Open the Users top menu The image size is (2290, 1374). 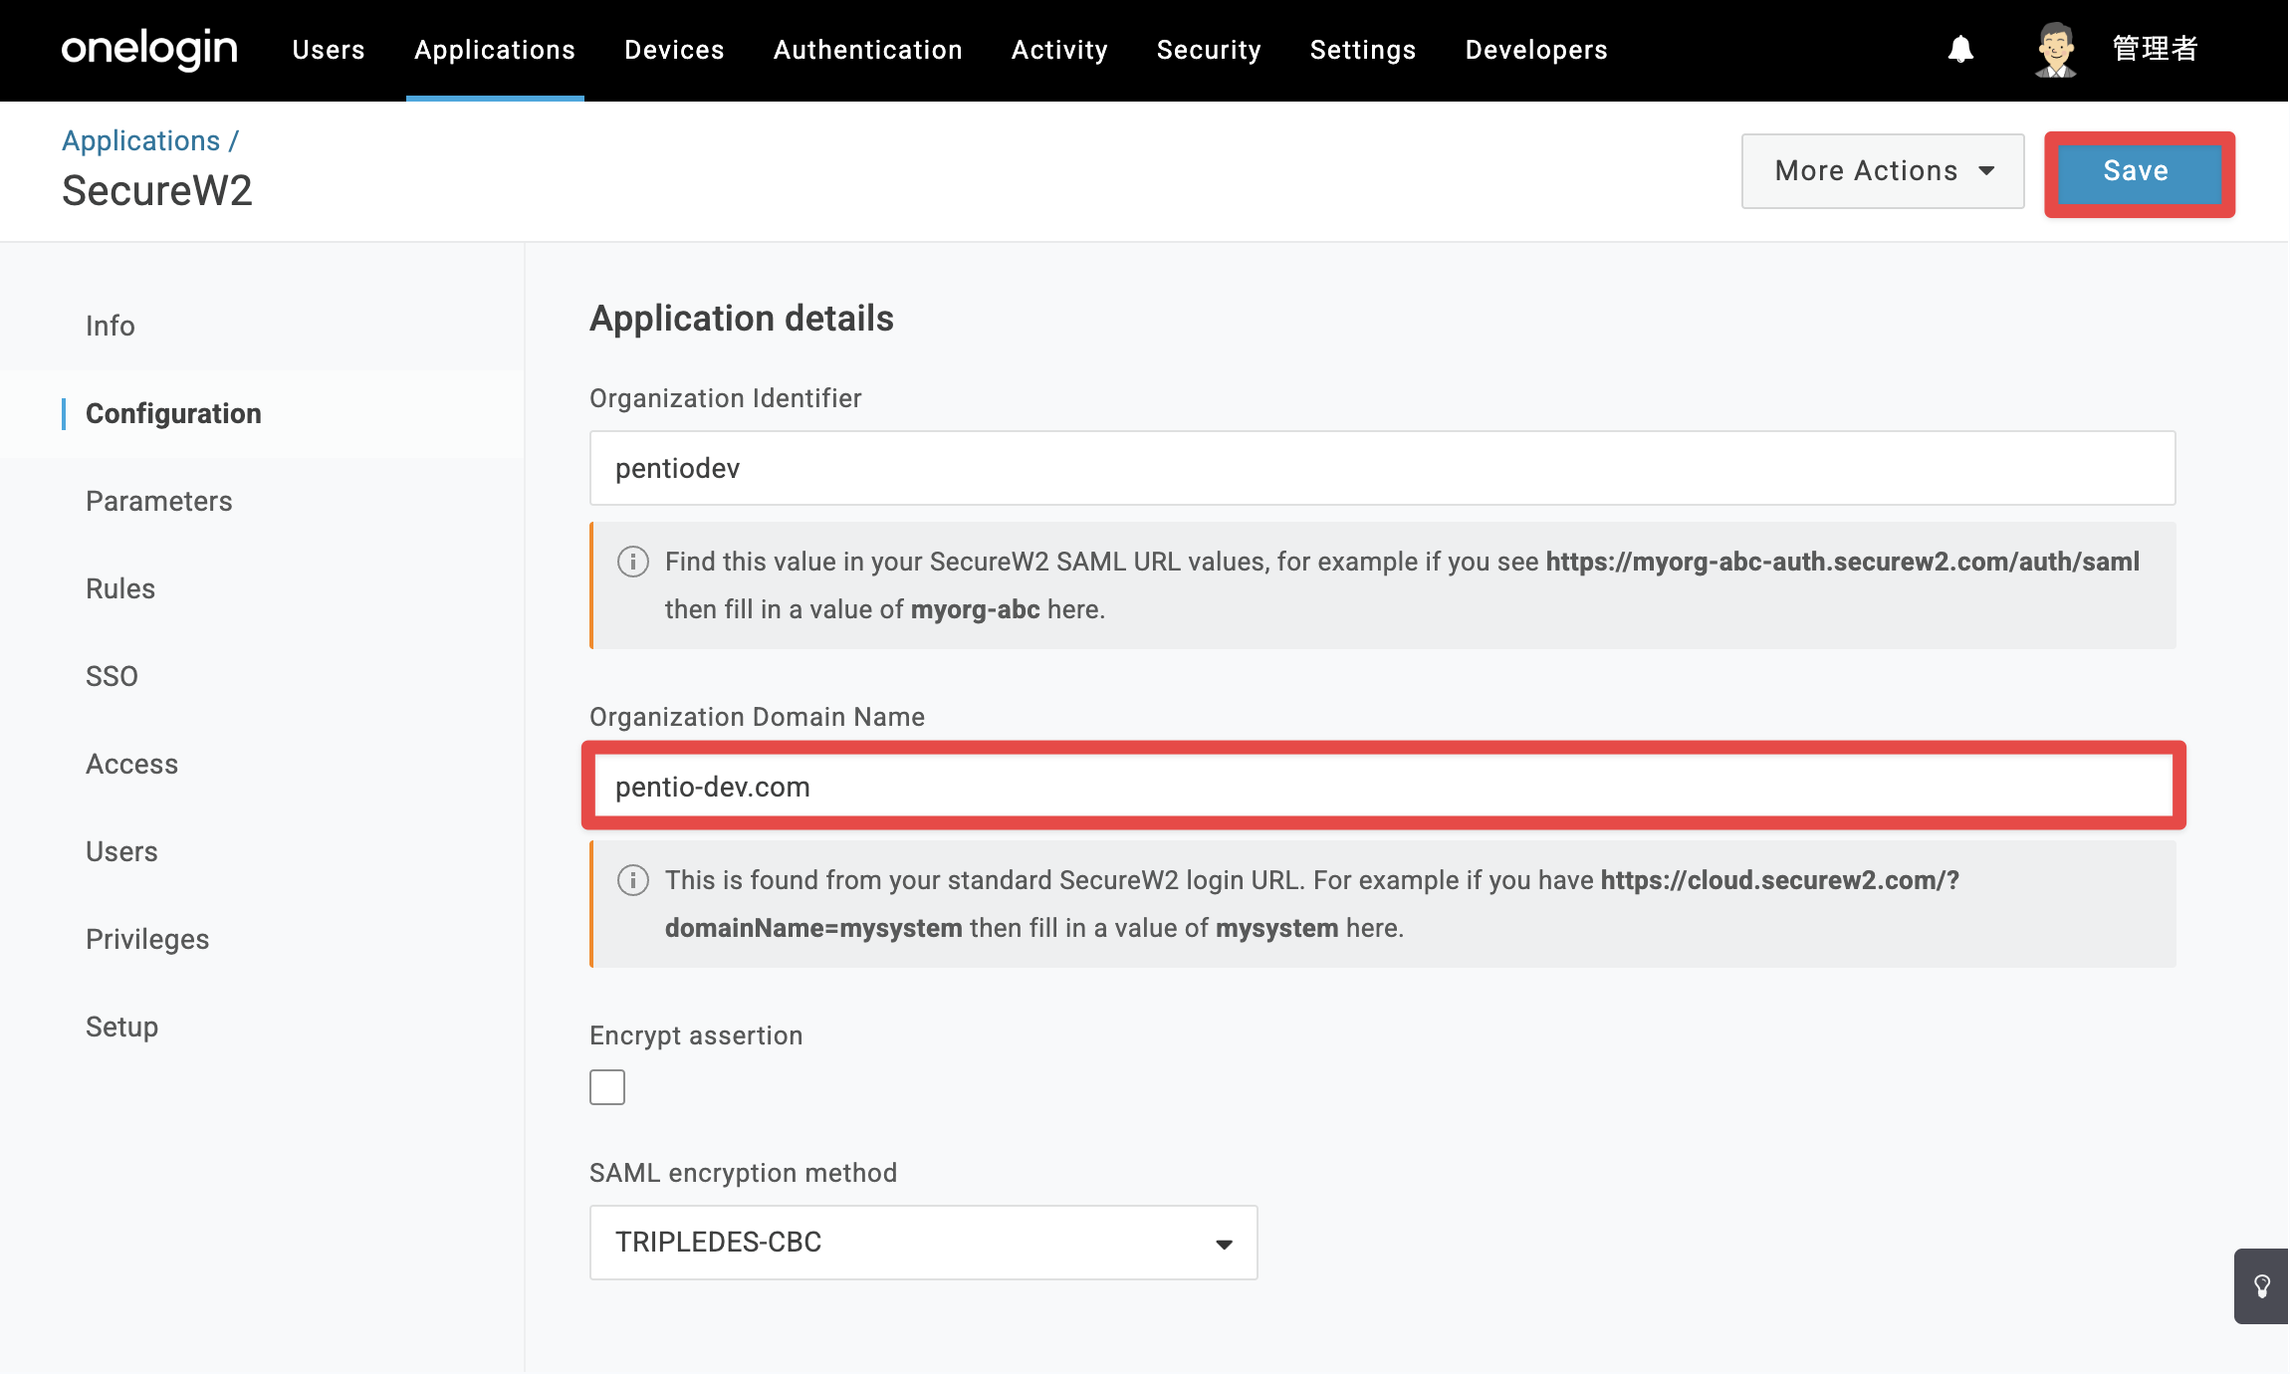pyautogui.click(x=329, y=50)
